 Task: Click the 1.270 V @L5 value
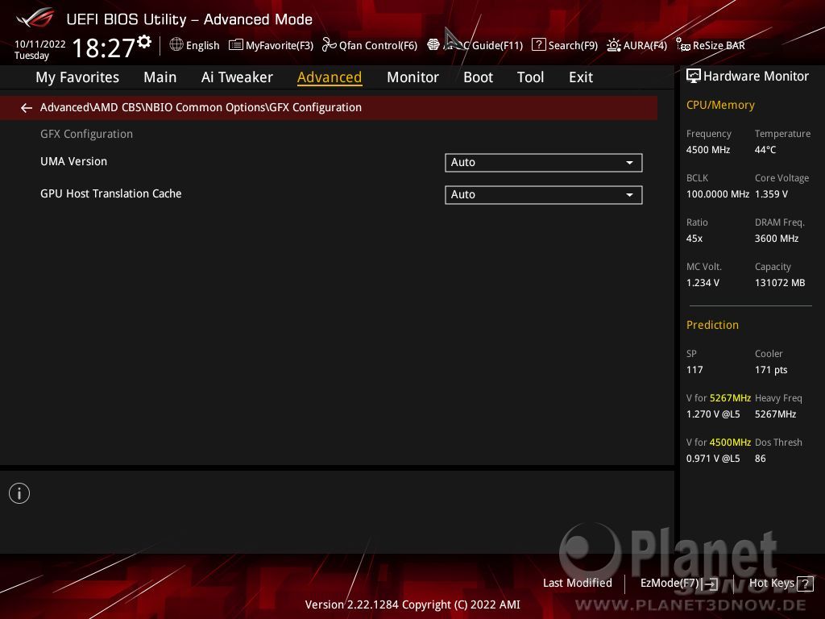pyautogui.click(x=713, y=414)
